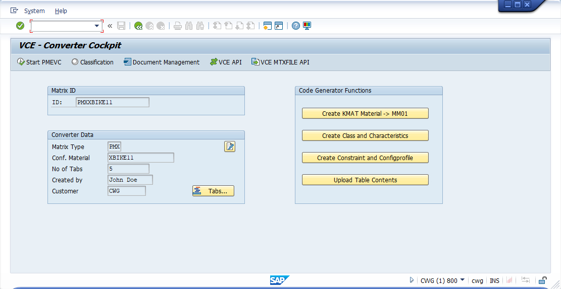The image size is (561, 289).
Task: Open the Help menu
Action: point(61,11)
